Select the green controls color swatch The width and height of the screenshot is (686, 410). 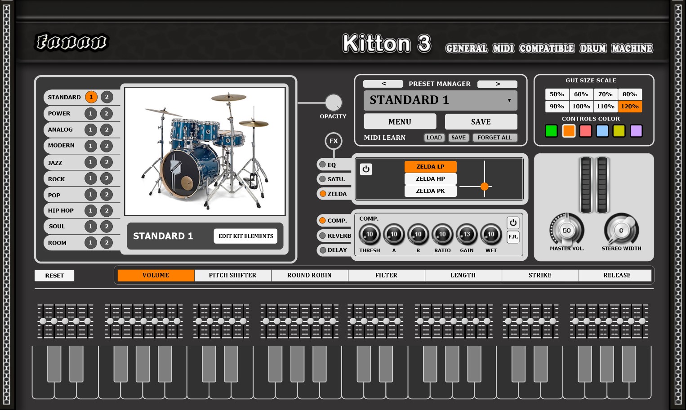point(551,131)
